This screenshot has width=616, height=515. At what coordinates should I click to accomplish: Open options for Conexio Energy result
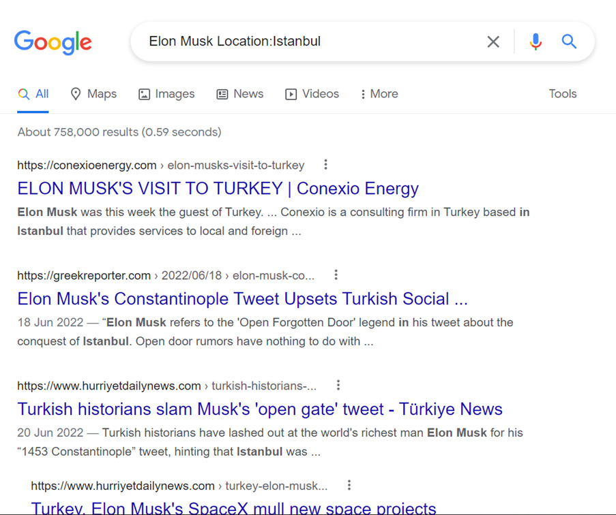click(x=325, y=165)
